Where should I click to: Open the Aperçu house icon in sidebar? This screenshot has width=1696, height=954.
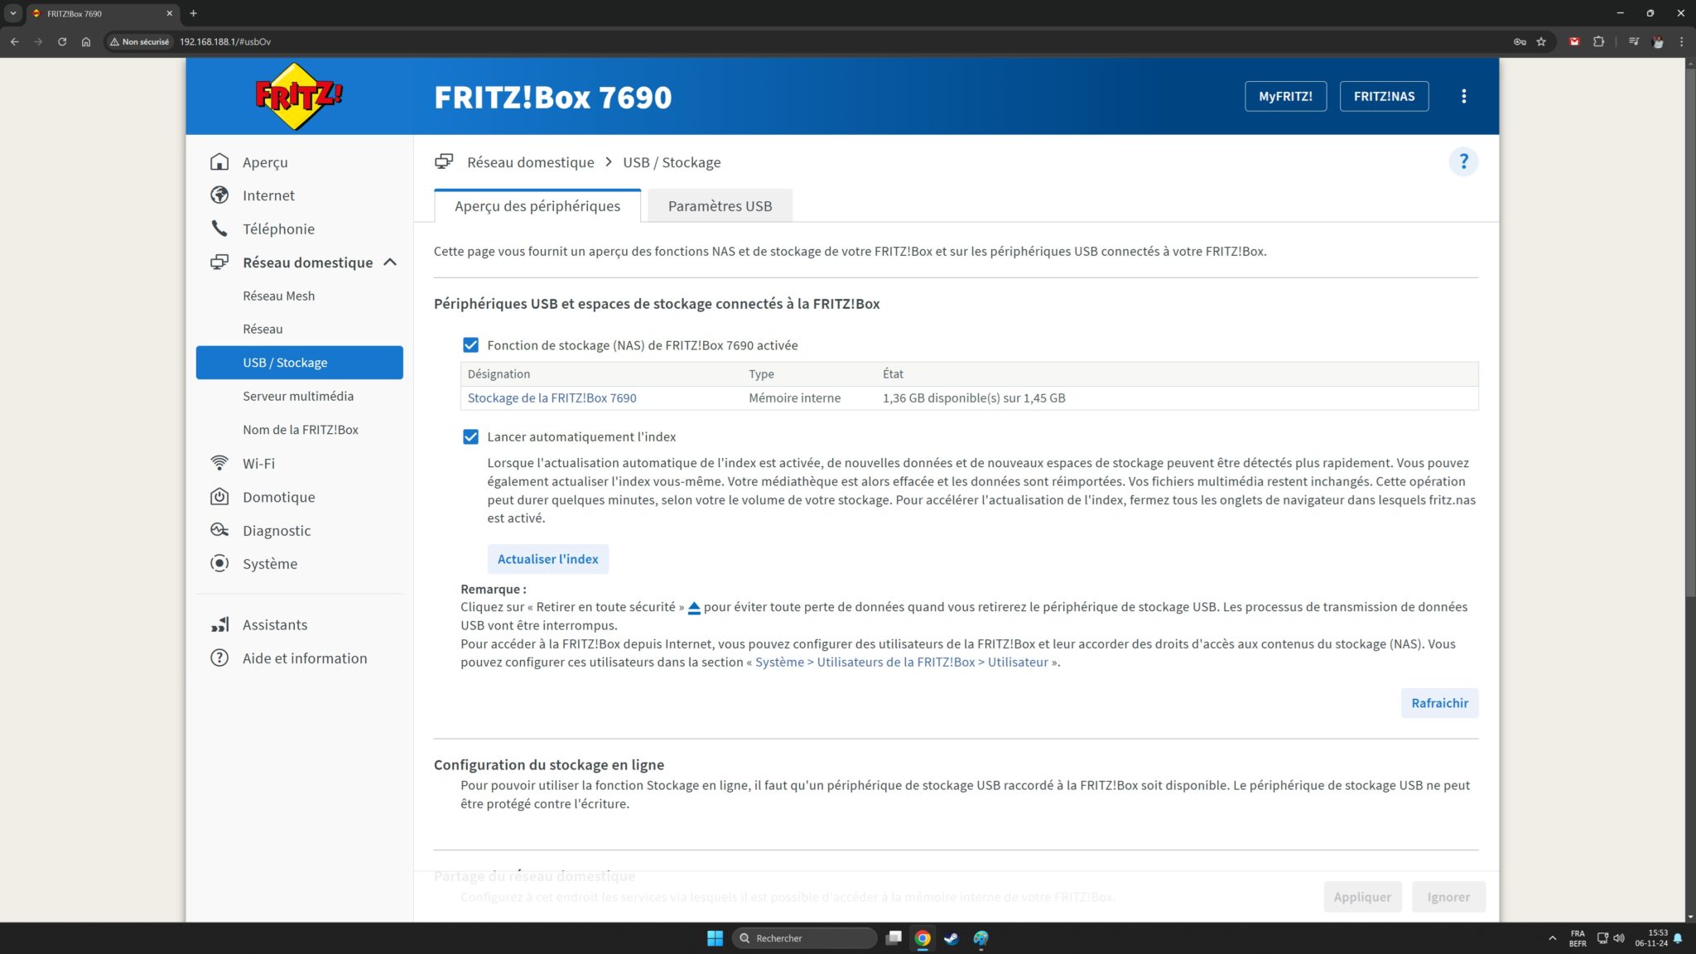coord(219,161)
